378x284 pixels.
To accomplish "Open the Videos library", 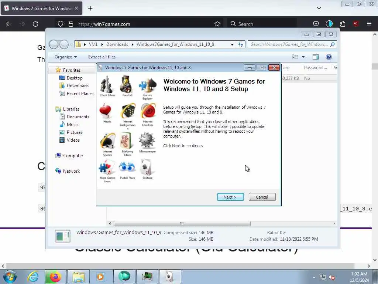I will click(x=70, y=140).
